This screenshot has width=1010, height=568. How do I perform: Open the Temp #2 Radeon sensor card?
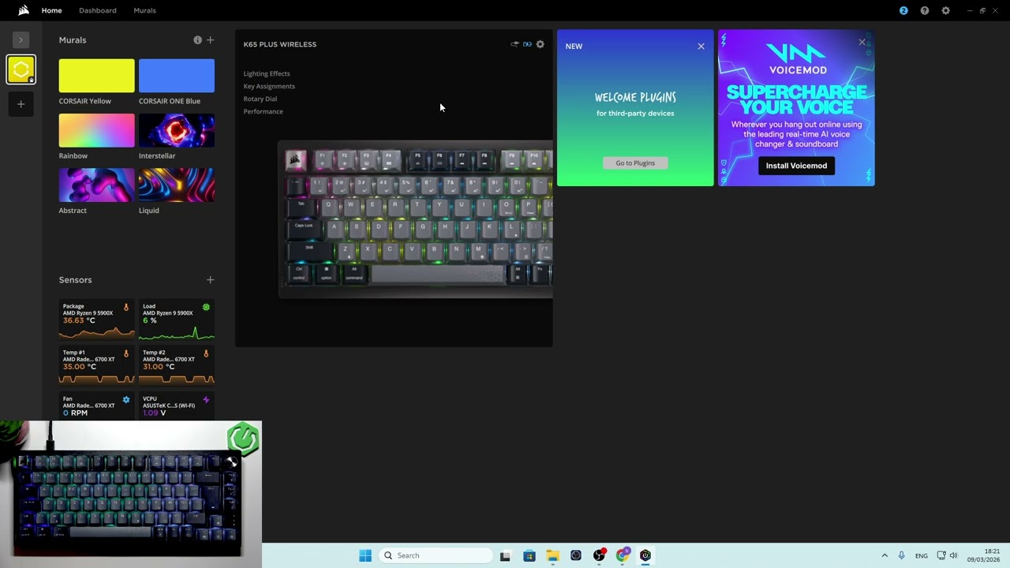point(177,365)
